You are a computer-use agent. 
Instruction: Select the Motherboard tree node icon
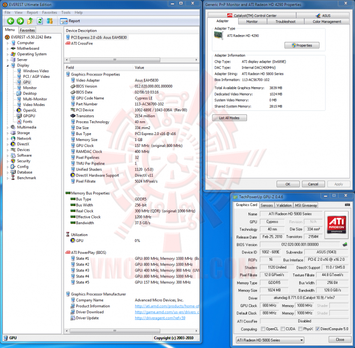pos(13,48)
